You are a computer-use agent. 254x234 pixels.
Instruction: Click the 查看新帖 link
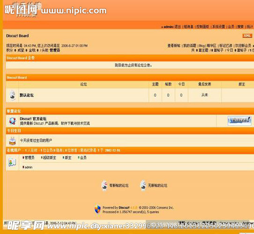[x=174, y=46]
